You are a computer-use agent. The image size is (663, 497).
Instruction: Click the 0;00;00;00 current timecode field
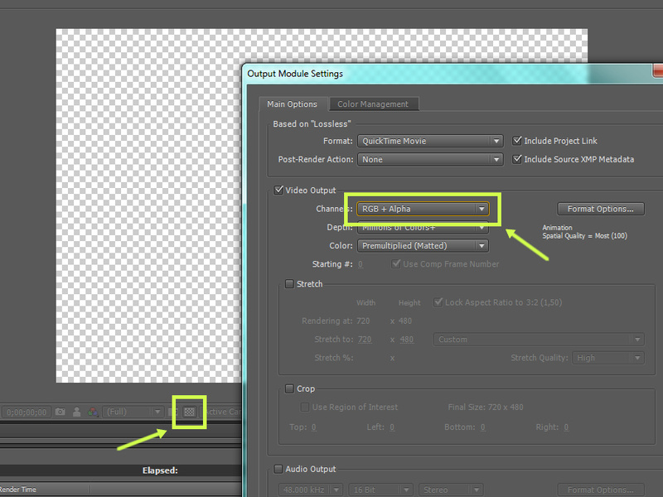click(x=27, y=412)
